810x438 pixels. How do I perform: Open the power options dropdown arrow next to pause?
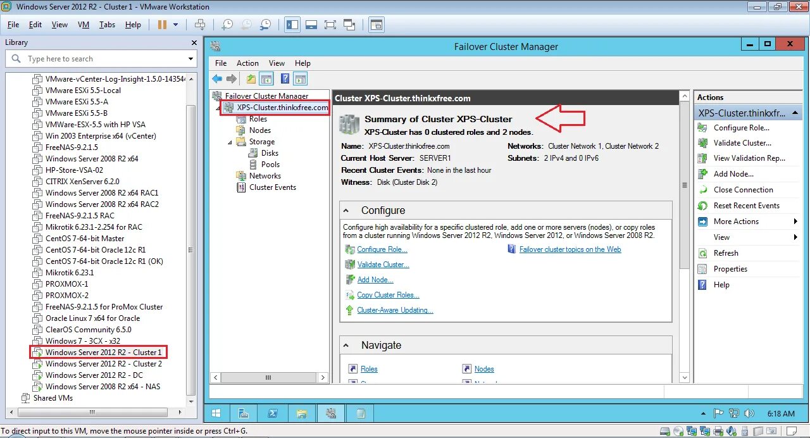175,25
